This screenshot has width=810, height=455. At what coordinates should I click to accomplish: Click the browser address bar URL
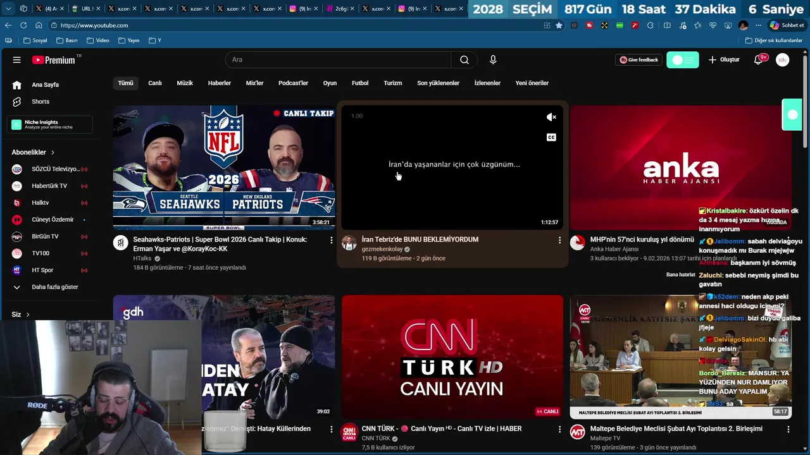(94, 25)
